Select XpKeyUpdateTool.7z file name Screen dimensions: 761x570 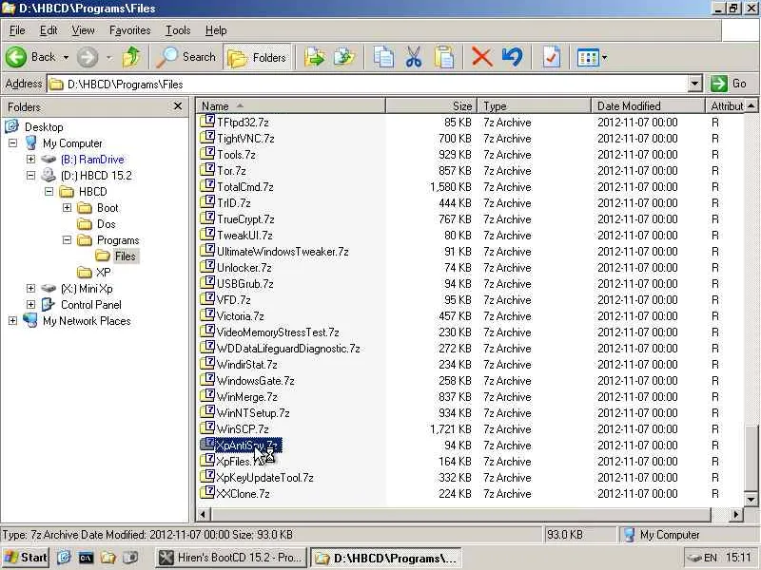point(264,478)
